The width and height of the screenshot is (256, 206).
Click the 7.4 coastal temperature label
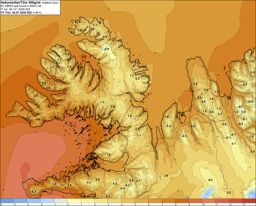191,91
